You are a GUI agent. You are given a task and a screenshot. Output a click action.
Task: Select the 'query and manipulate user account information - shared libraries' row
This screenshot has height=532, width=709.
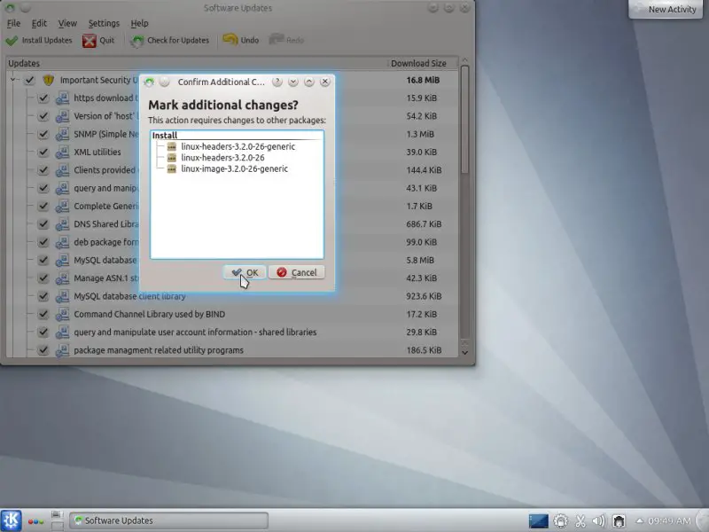tap(195, 332)
